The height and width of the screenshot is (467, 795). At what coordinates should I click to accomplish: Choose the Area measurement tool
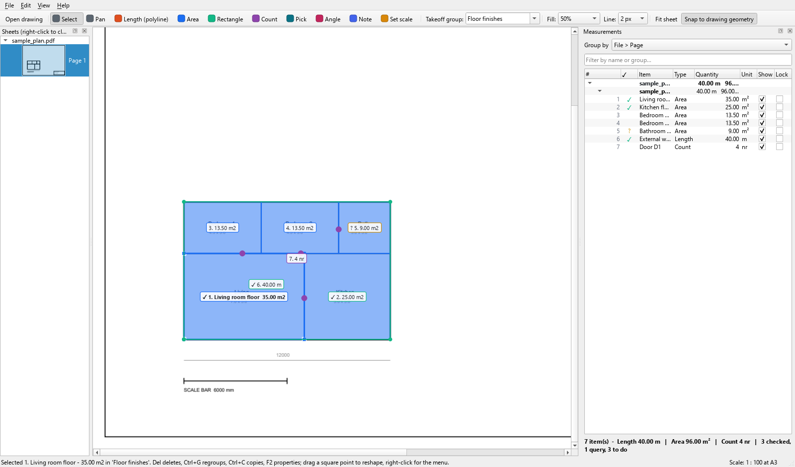tap(188, 19)
